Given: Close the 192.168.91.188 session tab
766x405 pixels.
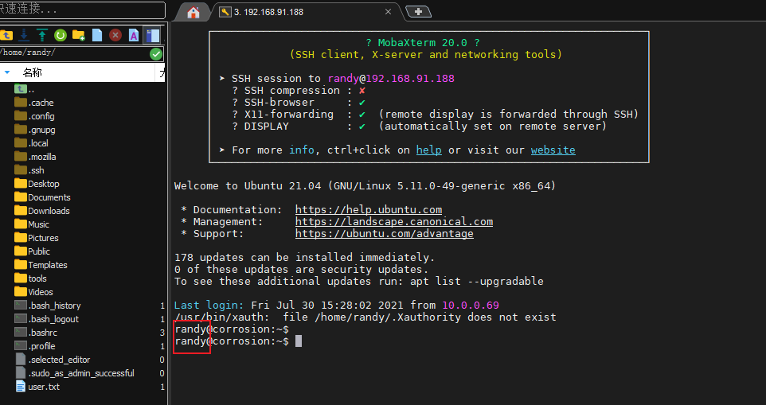Looking at the screenshot, I should [x=388, y=12].
